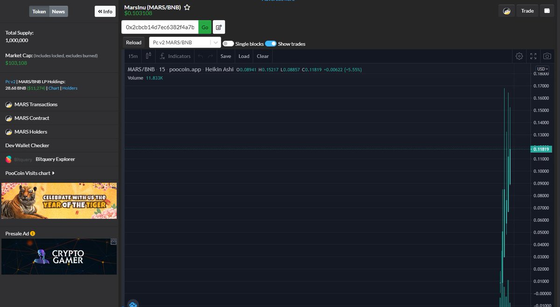Toggle the Single blocks switch
Viewport: 560px width, 307px height.
(x=228, y=43)
